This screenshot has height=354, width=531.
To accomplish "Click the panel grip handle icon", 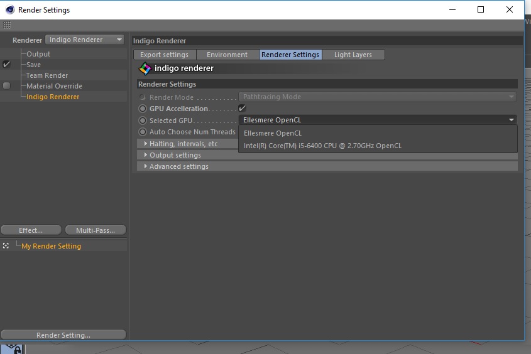I will pyautogui.click(x=7, y=26).
